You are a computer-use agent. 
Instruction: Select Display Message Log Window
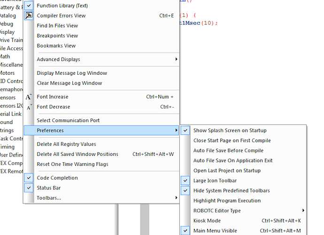(101, 73)
